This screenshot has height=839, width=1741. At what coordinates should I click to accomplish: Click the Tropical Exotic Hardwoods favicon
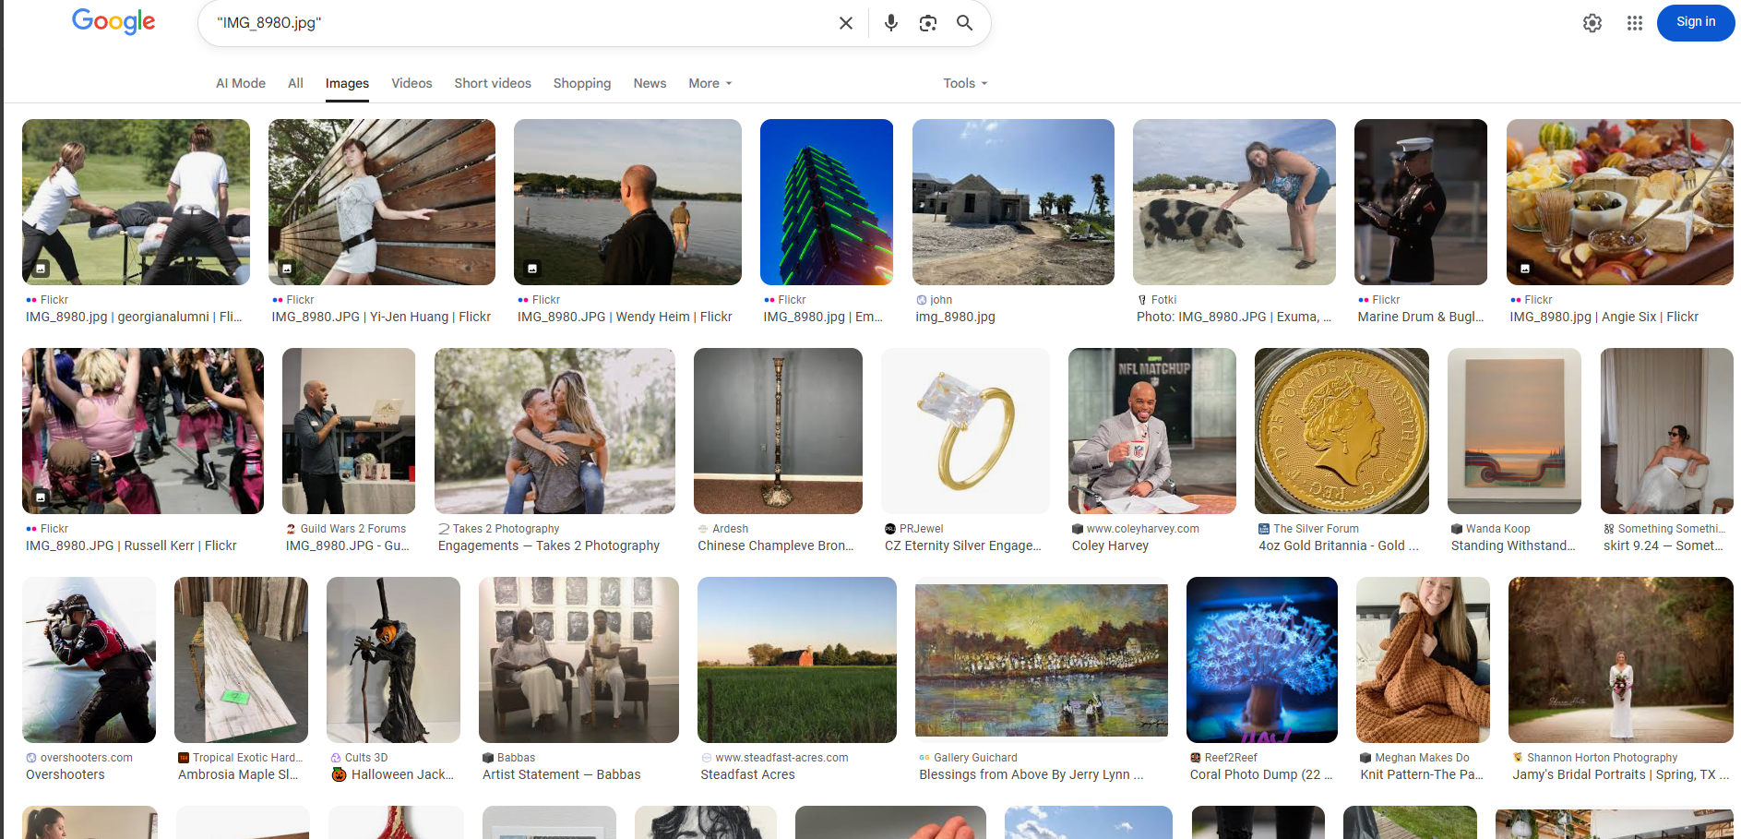(x=184, y=758)
